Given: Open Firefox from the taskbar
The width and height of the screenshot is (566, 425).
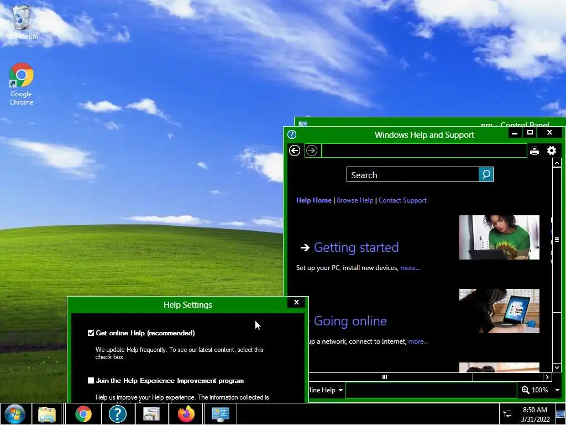Looking at the screenshot, I should point(186,414).
